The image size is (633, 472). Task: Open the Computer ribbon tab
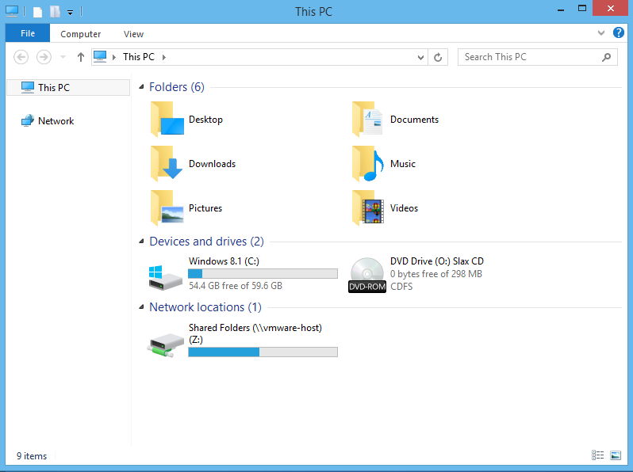pyautogui.click(x=81, y=34)
